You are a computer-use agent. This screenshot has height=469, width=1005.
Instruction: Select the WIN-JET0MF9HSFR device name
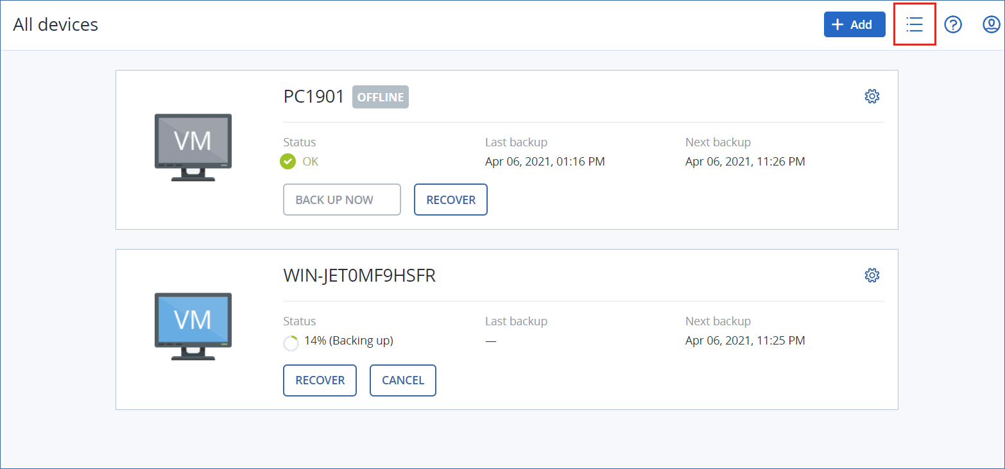359,276
